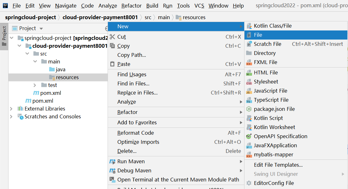
Task: Click the Cut scissors icon
Action: pos(113,37)
